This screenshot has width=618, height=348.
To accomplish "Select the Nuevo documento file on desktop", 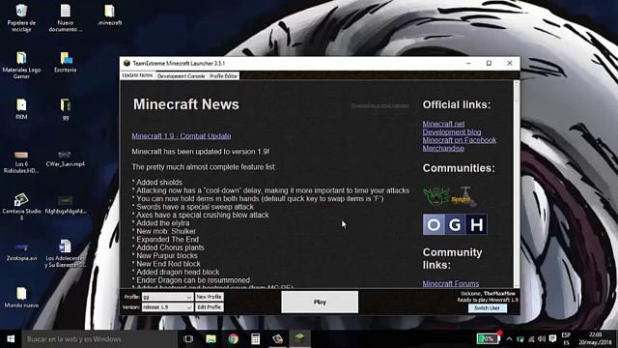I will point(66,17).
